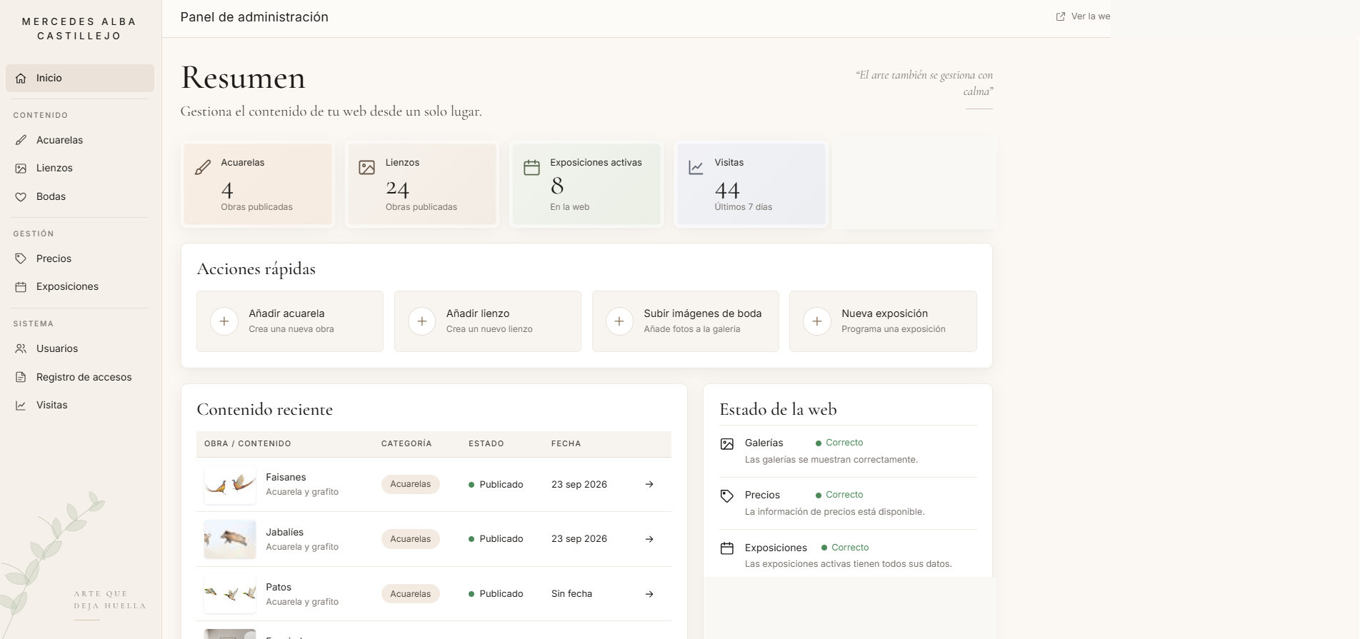Click the Registro de accesos document icon
The image size is (1360, 639).
(21, 377)
